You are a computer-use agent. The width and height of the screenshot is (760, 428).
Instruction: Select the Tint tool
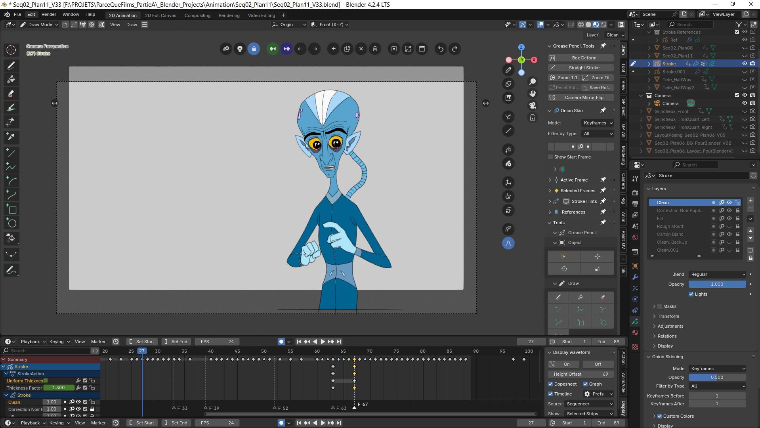pyautogui.click(x=11, y=108)
